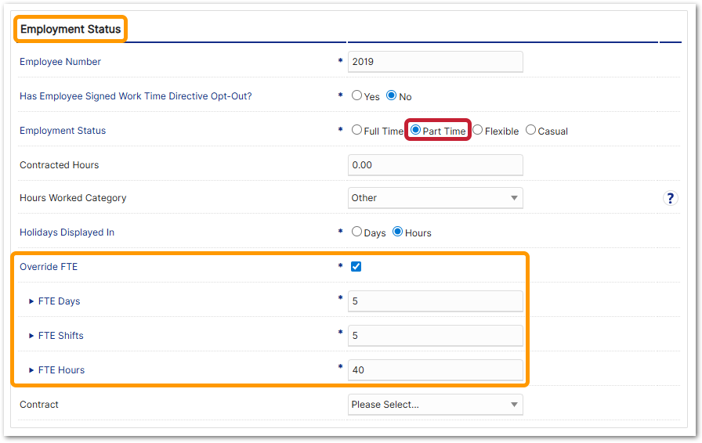Set holidays displayed in Days
This screenshot has width=702, height=443.
coord(357,232)
